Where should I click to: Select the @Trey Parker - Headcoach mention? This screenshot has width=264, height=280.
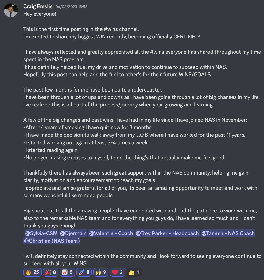point(167,233)
